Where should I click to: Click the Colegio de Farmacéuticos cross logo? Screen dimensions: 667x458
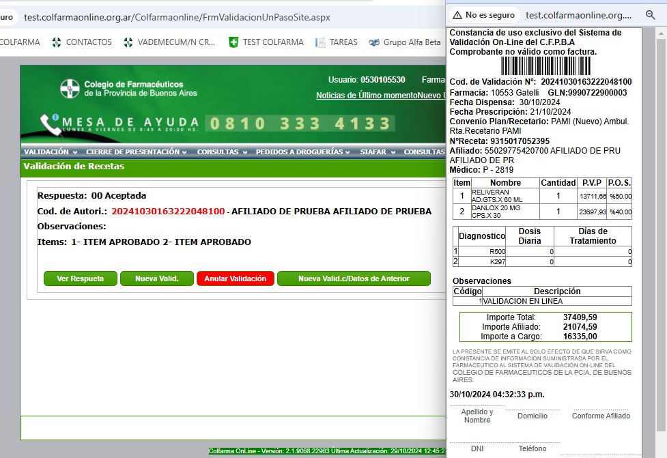point(70,89)
